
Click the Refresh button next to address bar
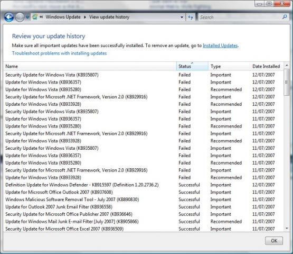[191, 17]
